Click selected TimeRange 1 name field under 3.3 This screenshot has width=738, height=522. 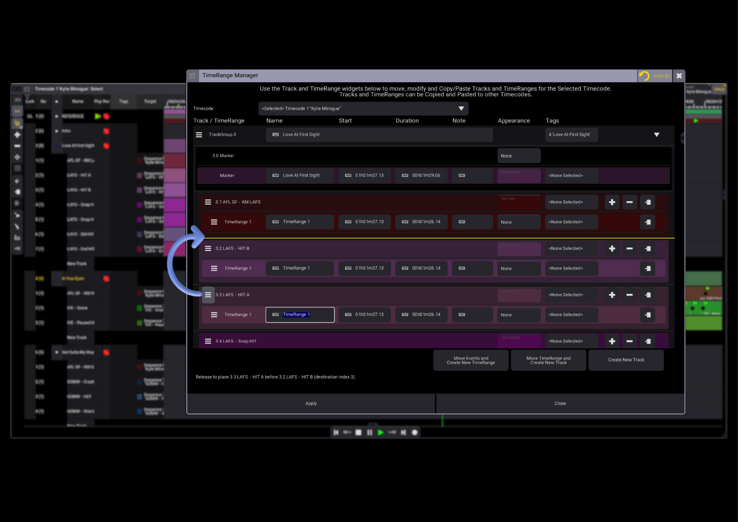(x=300, y=315)
